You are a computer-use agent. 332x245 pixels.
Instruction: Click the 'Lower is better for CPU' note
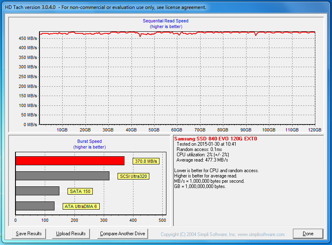[x=216, y=171]
